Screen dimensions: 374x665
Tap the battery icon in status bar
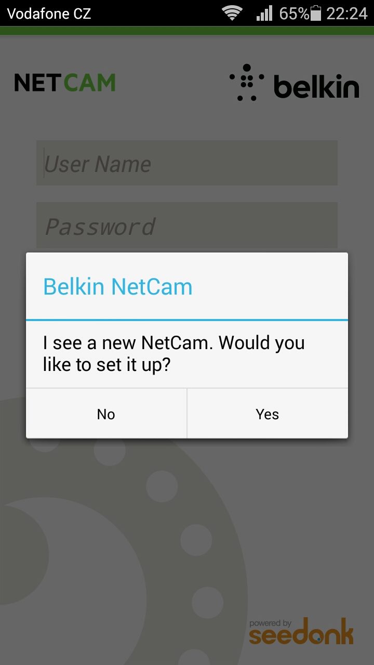(316, 13)
